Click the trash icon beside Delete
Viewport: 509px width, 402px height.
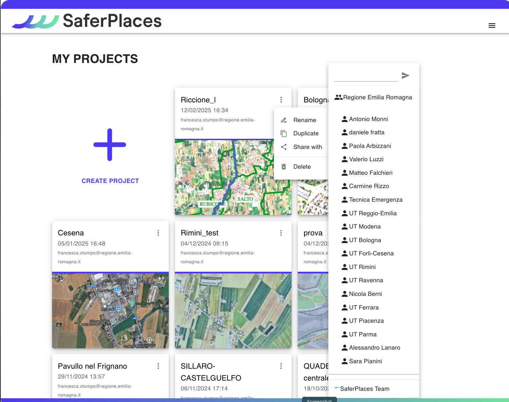coord(284,167)
